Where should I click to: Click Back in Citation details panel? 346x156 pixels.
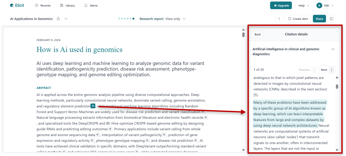[x=258, y=34]
